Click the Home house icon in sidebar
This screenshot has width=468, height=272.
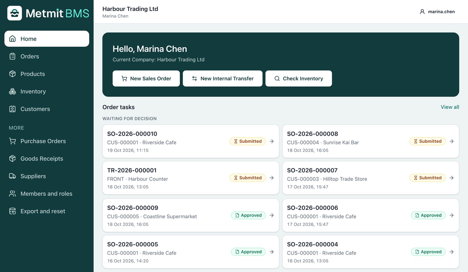tap(12, 39)
